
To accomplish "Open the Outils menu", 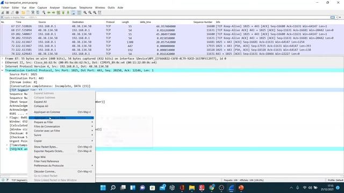I will [111, 8].
